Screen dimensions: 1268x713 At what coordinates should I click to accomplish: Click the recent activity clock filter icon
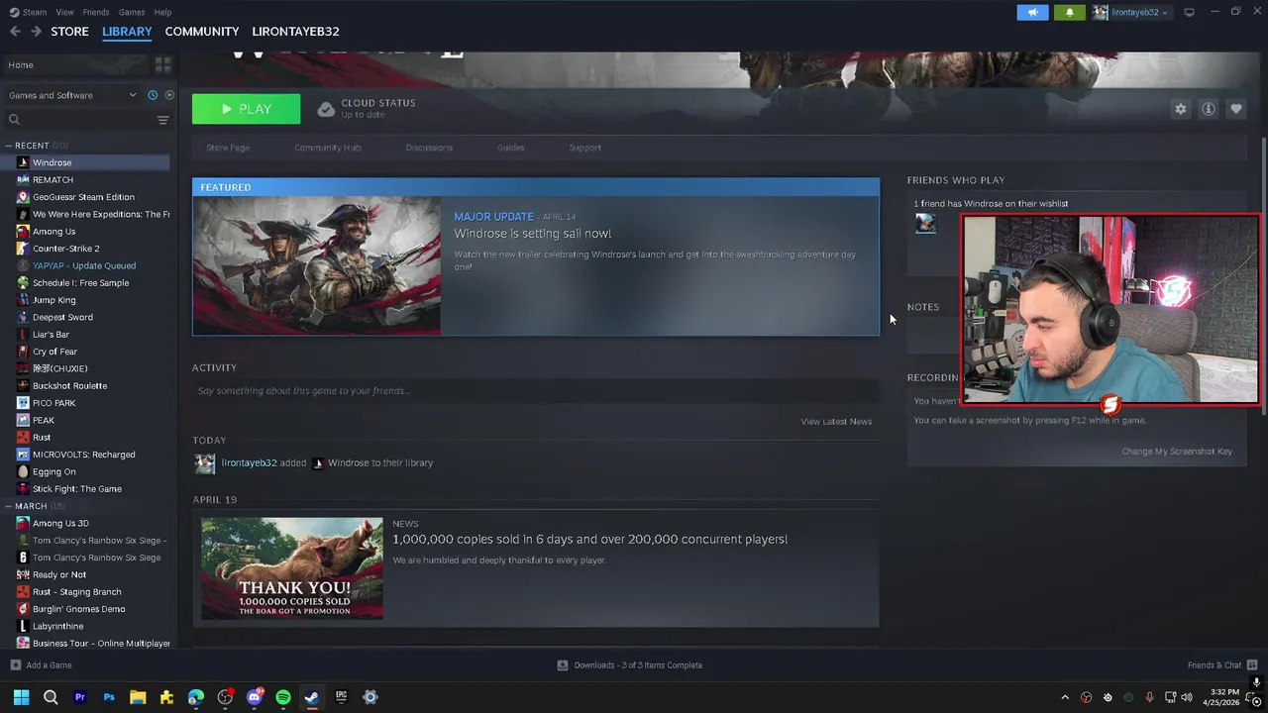pyautogui.click(x=153, y=95)
